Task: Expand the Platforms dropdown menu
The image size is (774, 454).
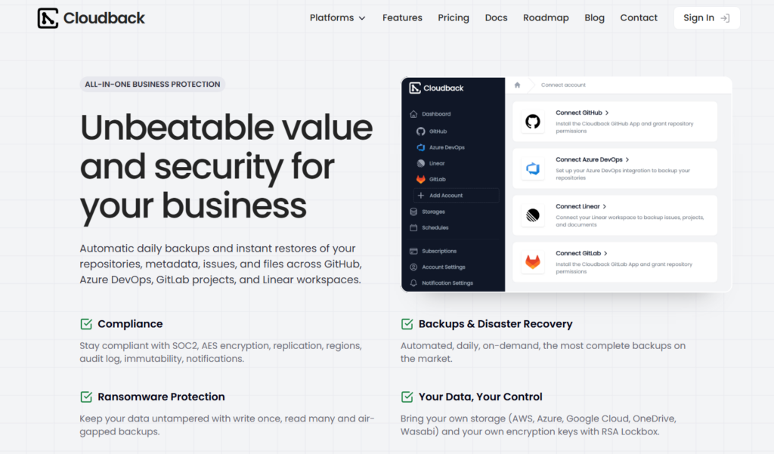Action: (338, 18)
